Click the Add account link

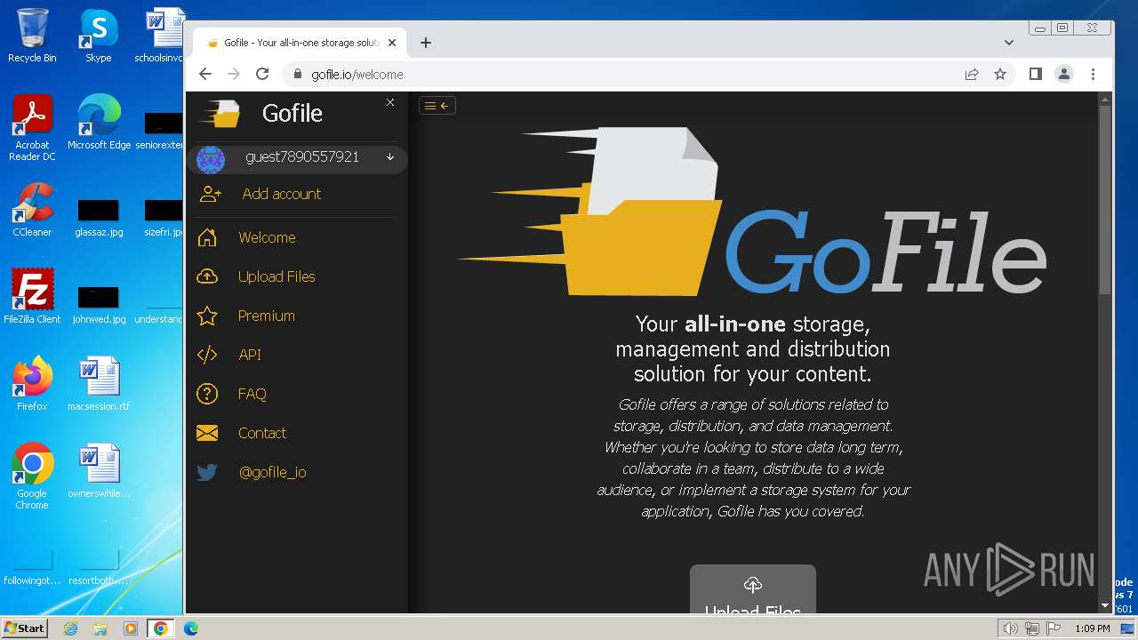click(282, 194)
